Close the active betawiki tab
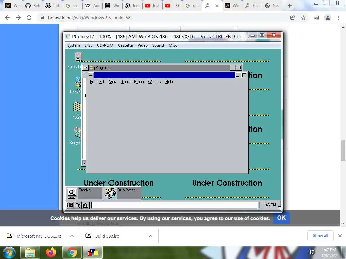This screenshot has width=346, height=259. (217, 6)
